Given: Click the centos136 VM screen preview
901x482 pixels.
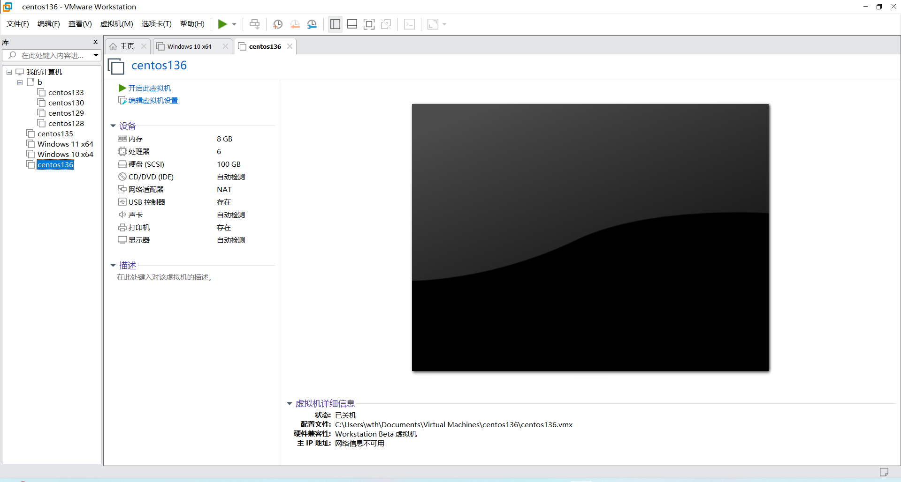Looking at the screenshot, I should (590, 237).
